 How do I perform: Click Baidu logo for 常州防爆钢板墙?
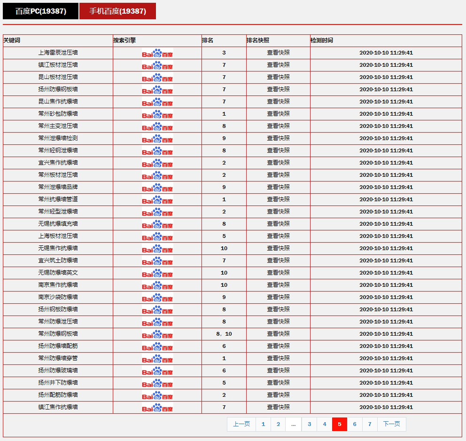click(157, 334)
